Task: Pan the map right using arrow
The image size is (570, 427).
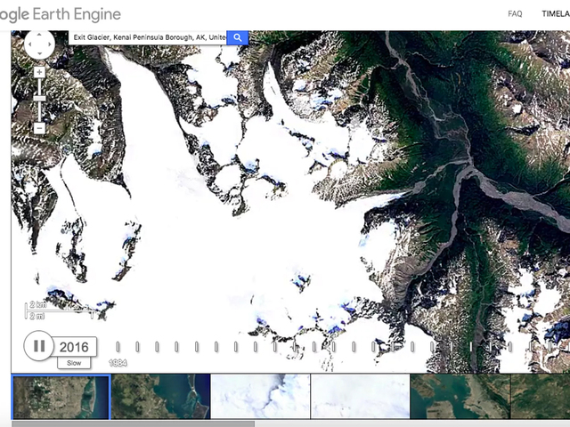Action: point(50,43)
